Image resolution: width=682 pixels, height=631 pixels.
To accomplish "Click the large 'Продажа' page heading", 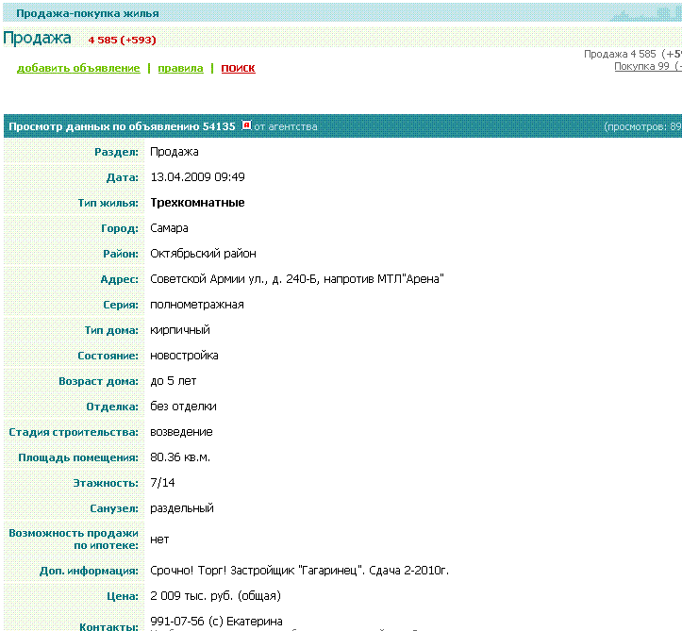I will click(x=37, y=39).
